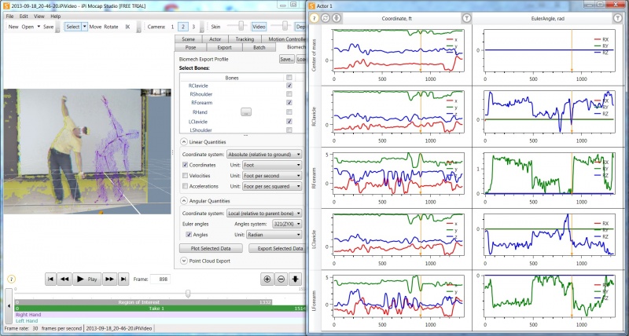This screenshot has width=629, height=336.
Task: Click the Plot Selected Data button
Action: 211,248
